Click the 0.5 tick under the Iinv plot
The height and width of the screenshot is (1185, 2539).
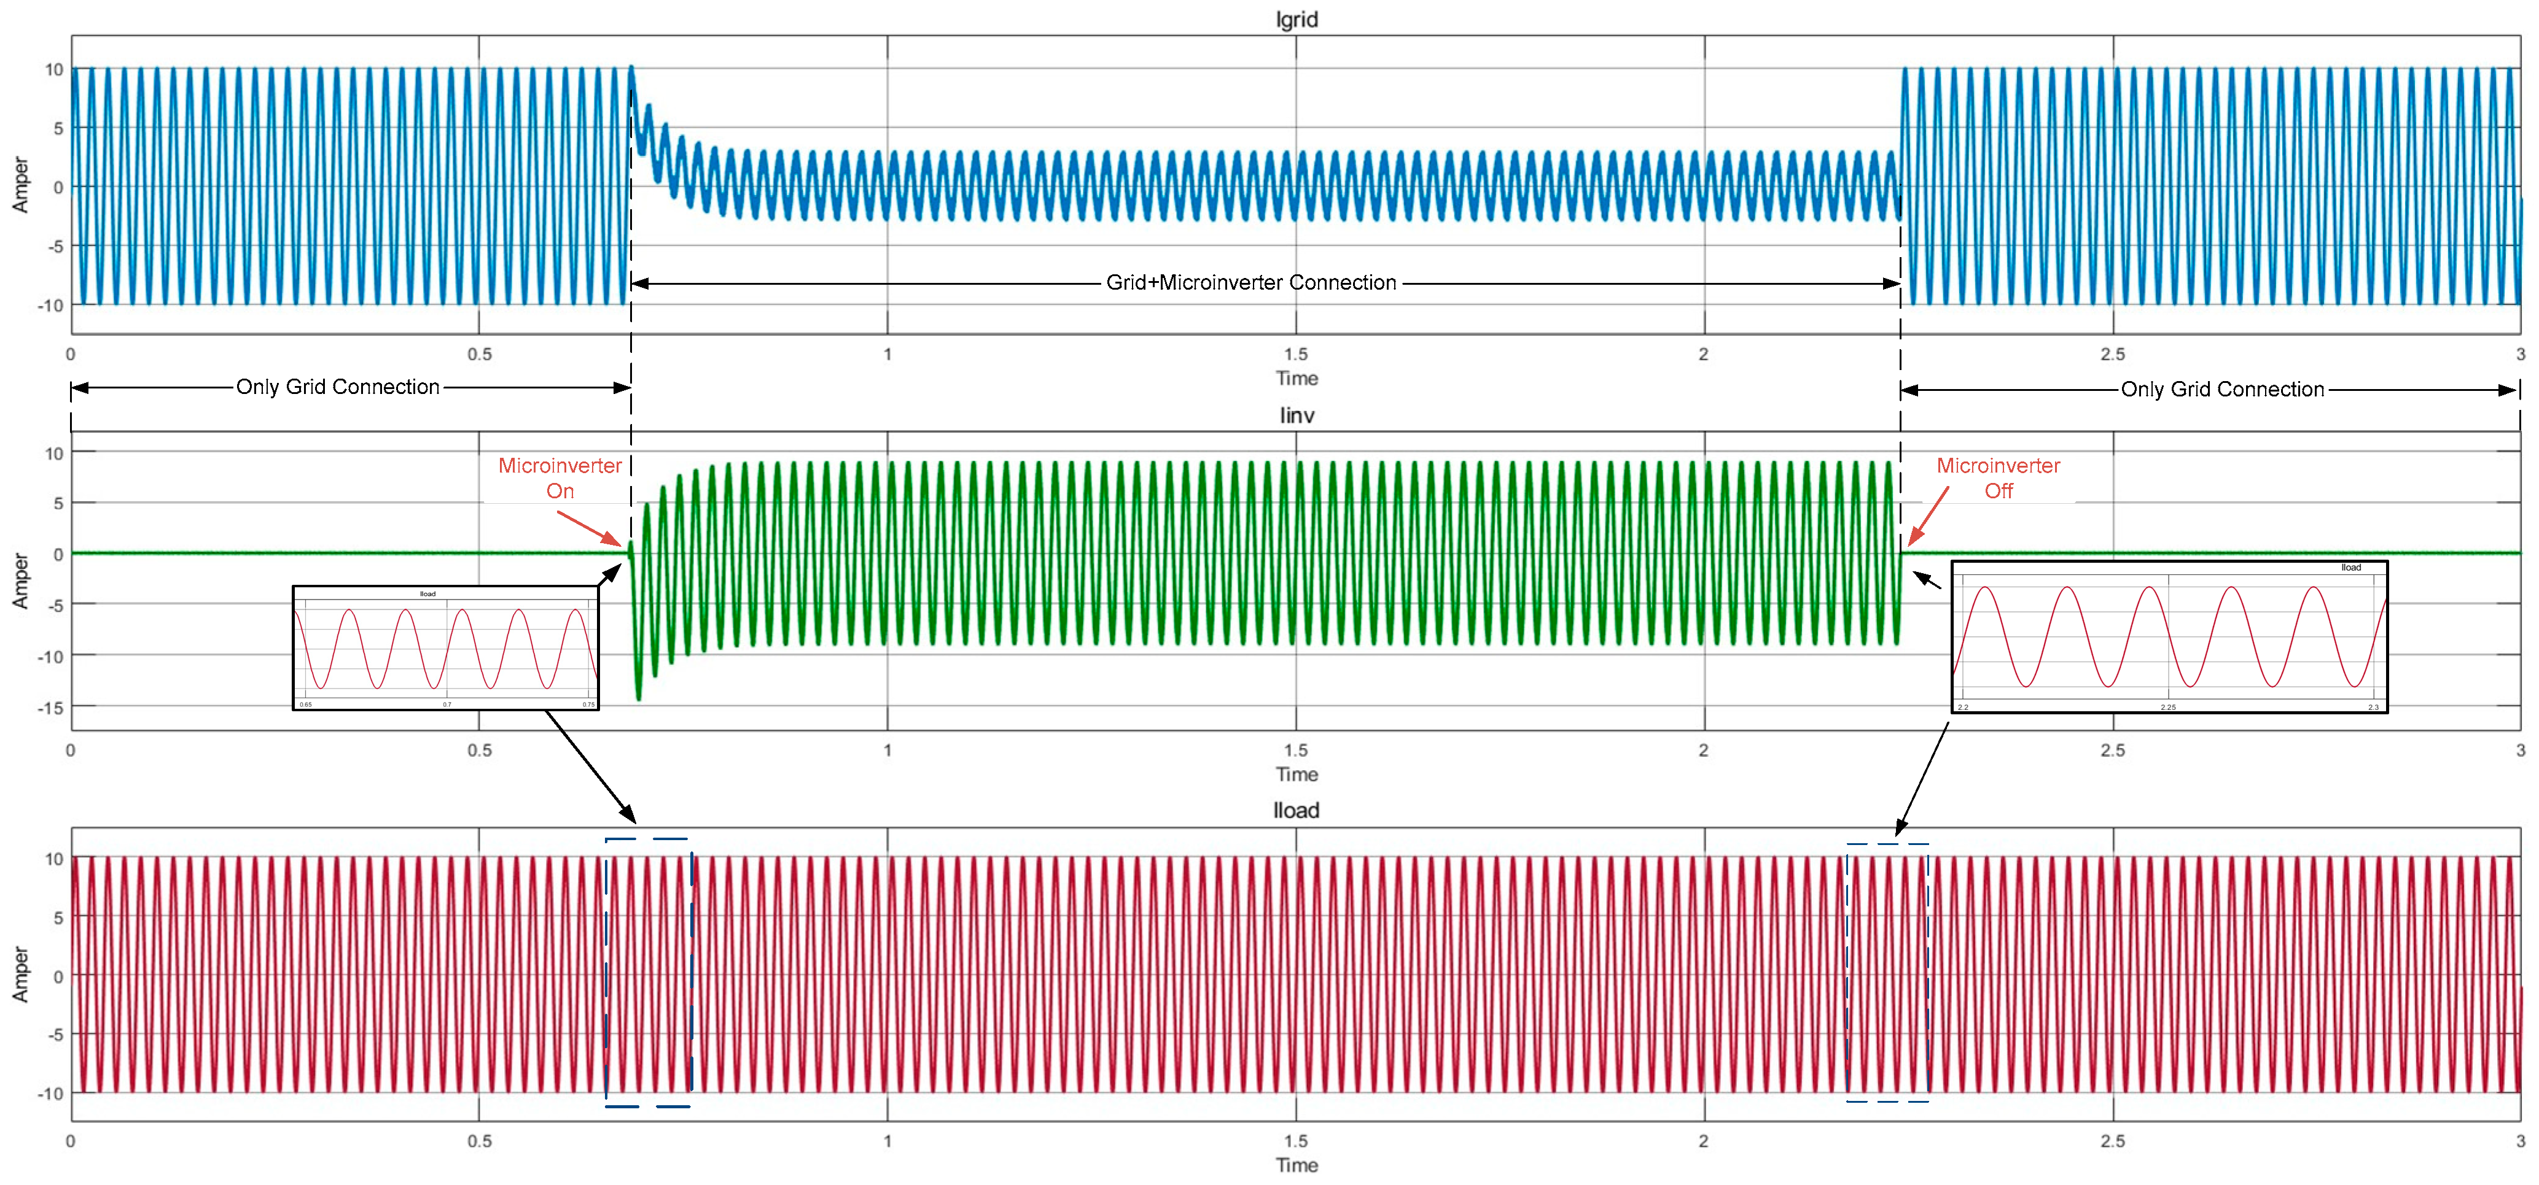pos(479,751)
